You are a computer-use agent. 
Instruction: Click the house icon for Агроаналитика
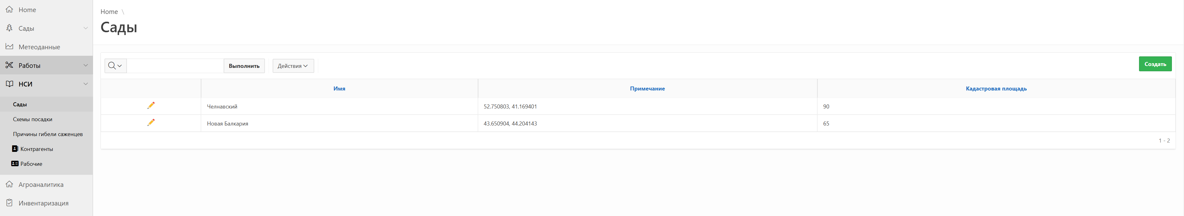click(x=9, y=184)
